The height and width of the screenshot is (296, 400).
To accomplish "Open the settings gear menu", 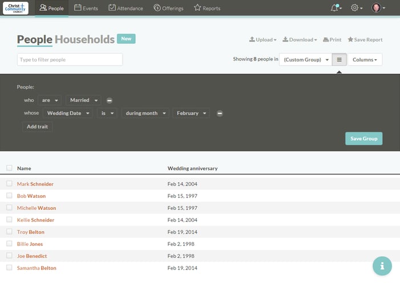I will coord(355,8).
